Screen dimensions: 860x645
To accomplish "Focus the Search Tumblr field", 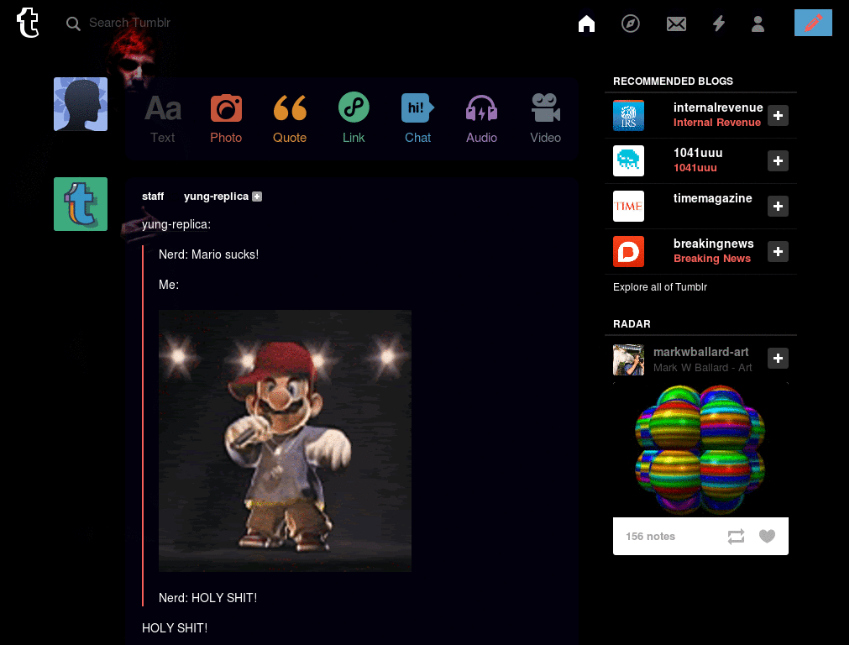I will [129, 23].
